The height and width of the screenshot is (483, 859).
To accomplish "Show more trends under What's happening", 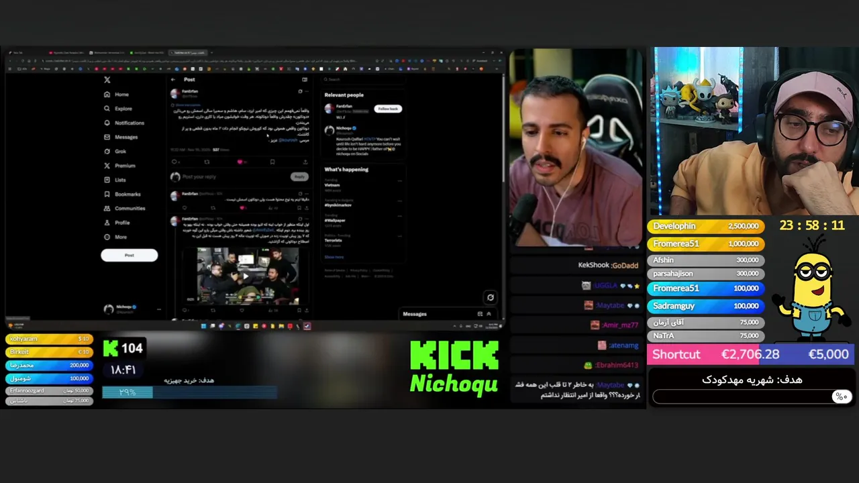I will [334, 257].
